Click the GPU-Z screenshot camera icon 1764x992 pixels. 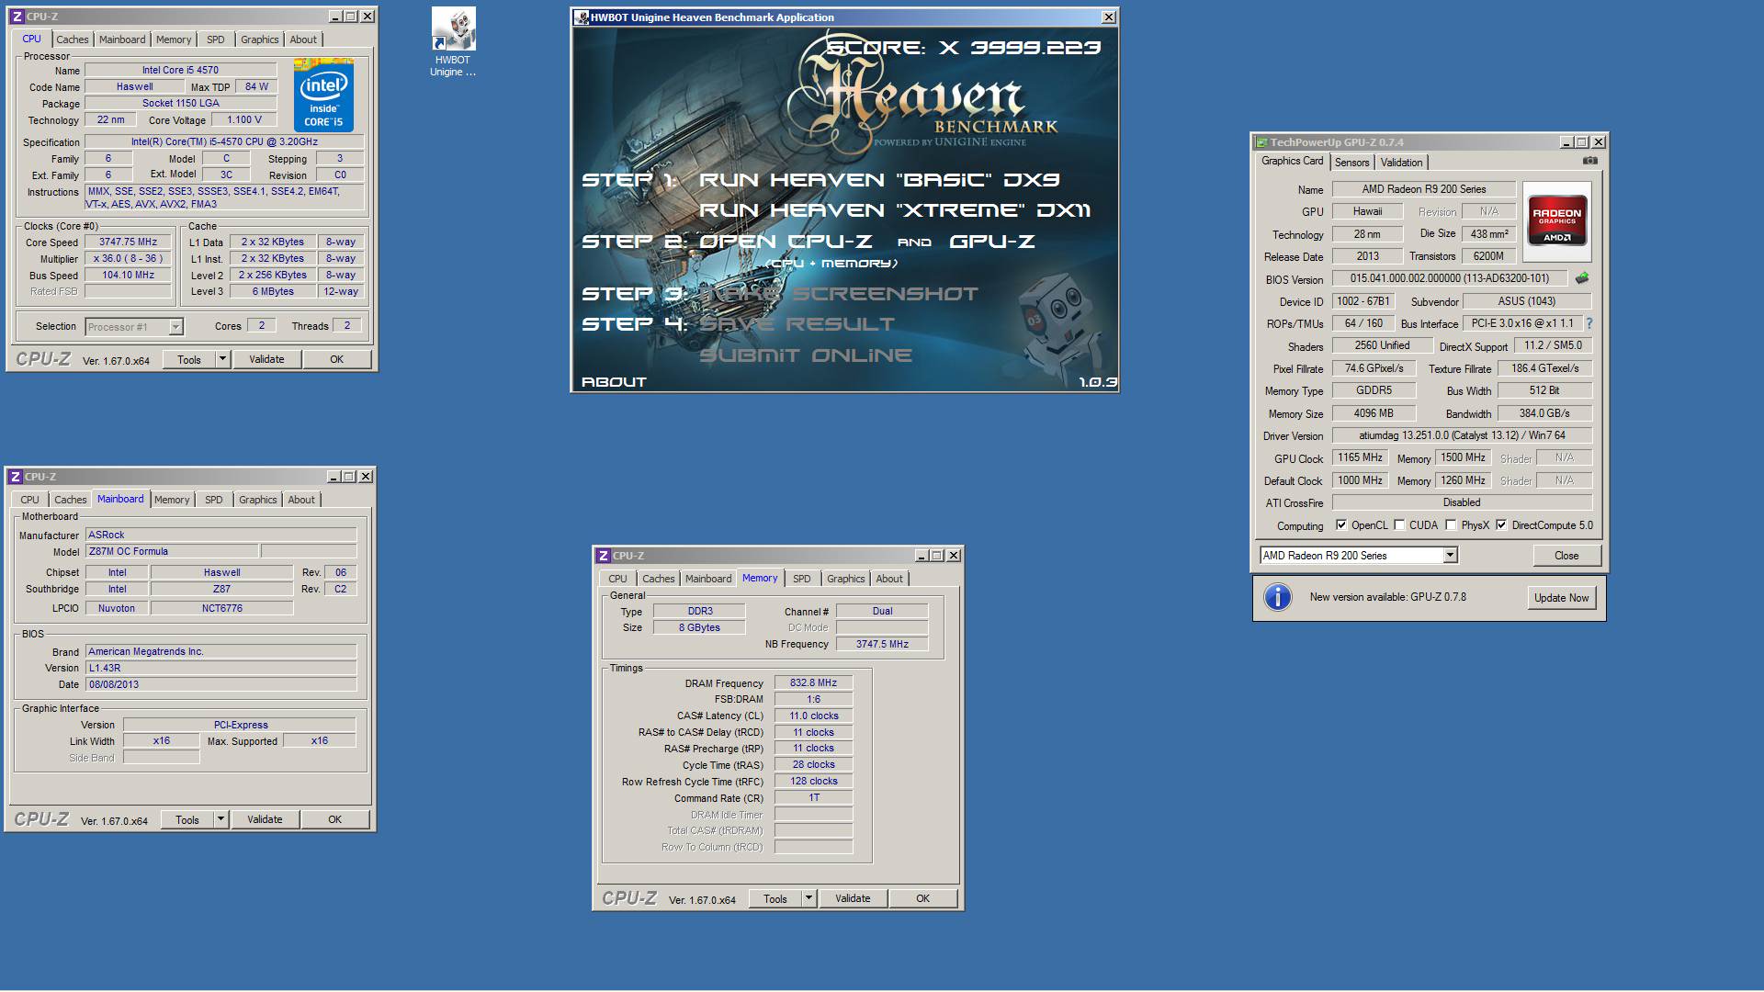coord(1589,161)
